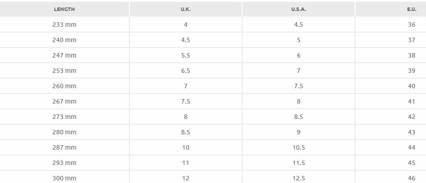Click U.K. size 8.5 cell

pos(186,132)
